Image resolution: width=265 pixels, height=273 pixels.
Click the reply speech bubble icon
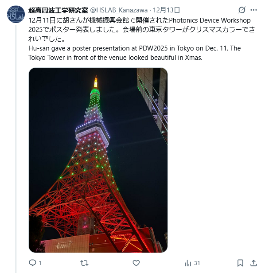(x=32, y=263)
